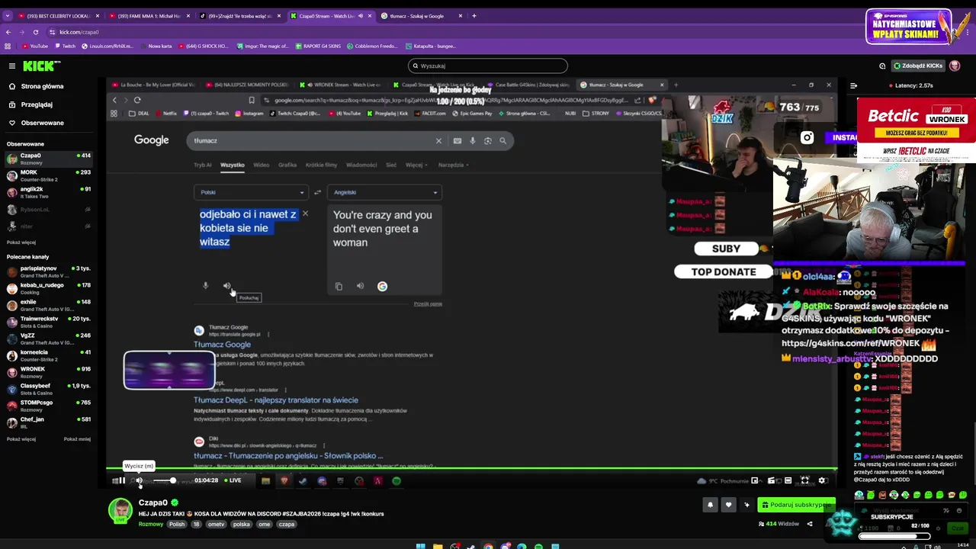This screenshot has width=976, height=549.
Task: Focus the Wyszukaj search field
Action: pyautogui.click(x=488, y=66)
